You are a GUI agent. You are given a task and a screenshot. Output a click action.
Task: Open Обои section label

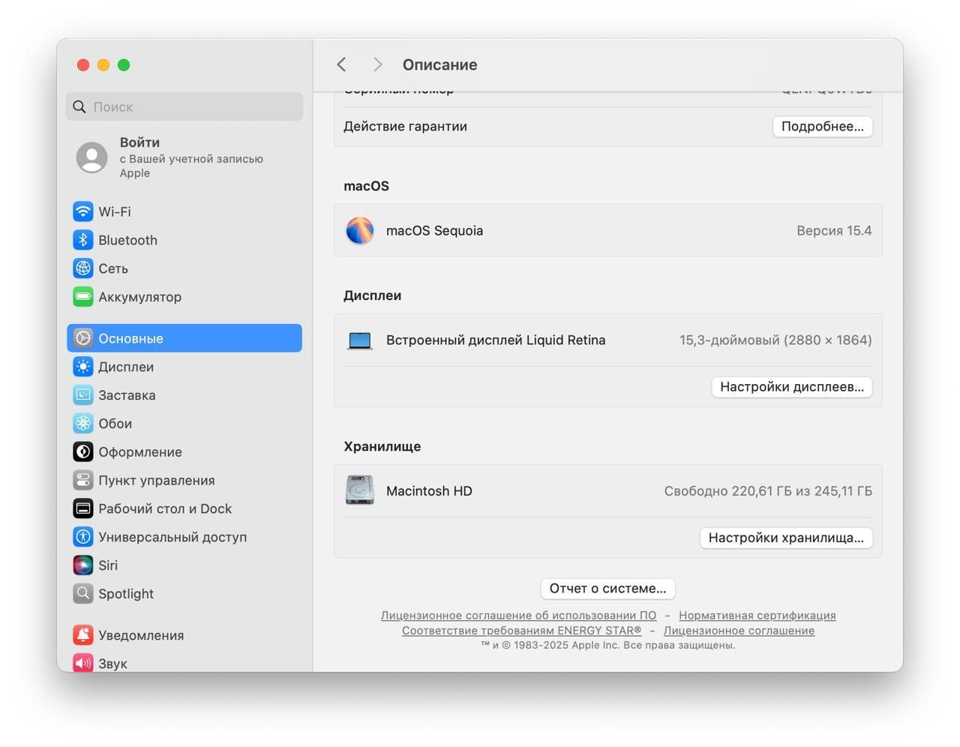(x=115, y=424)
